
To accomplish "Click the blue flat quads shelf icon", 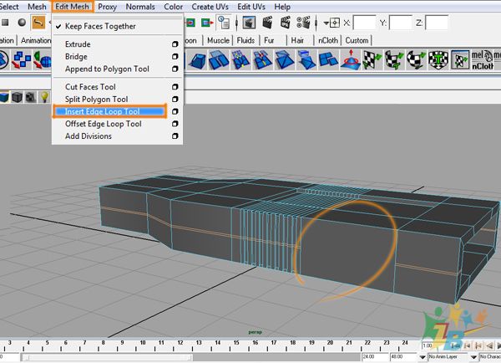I will pos(328,60).
